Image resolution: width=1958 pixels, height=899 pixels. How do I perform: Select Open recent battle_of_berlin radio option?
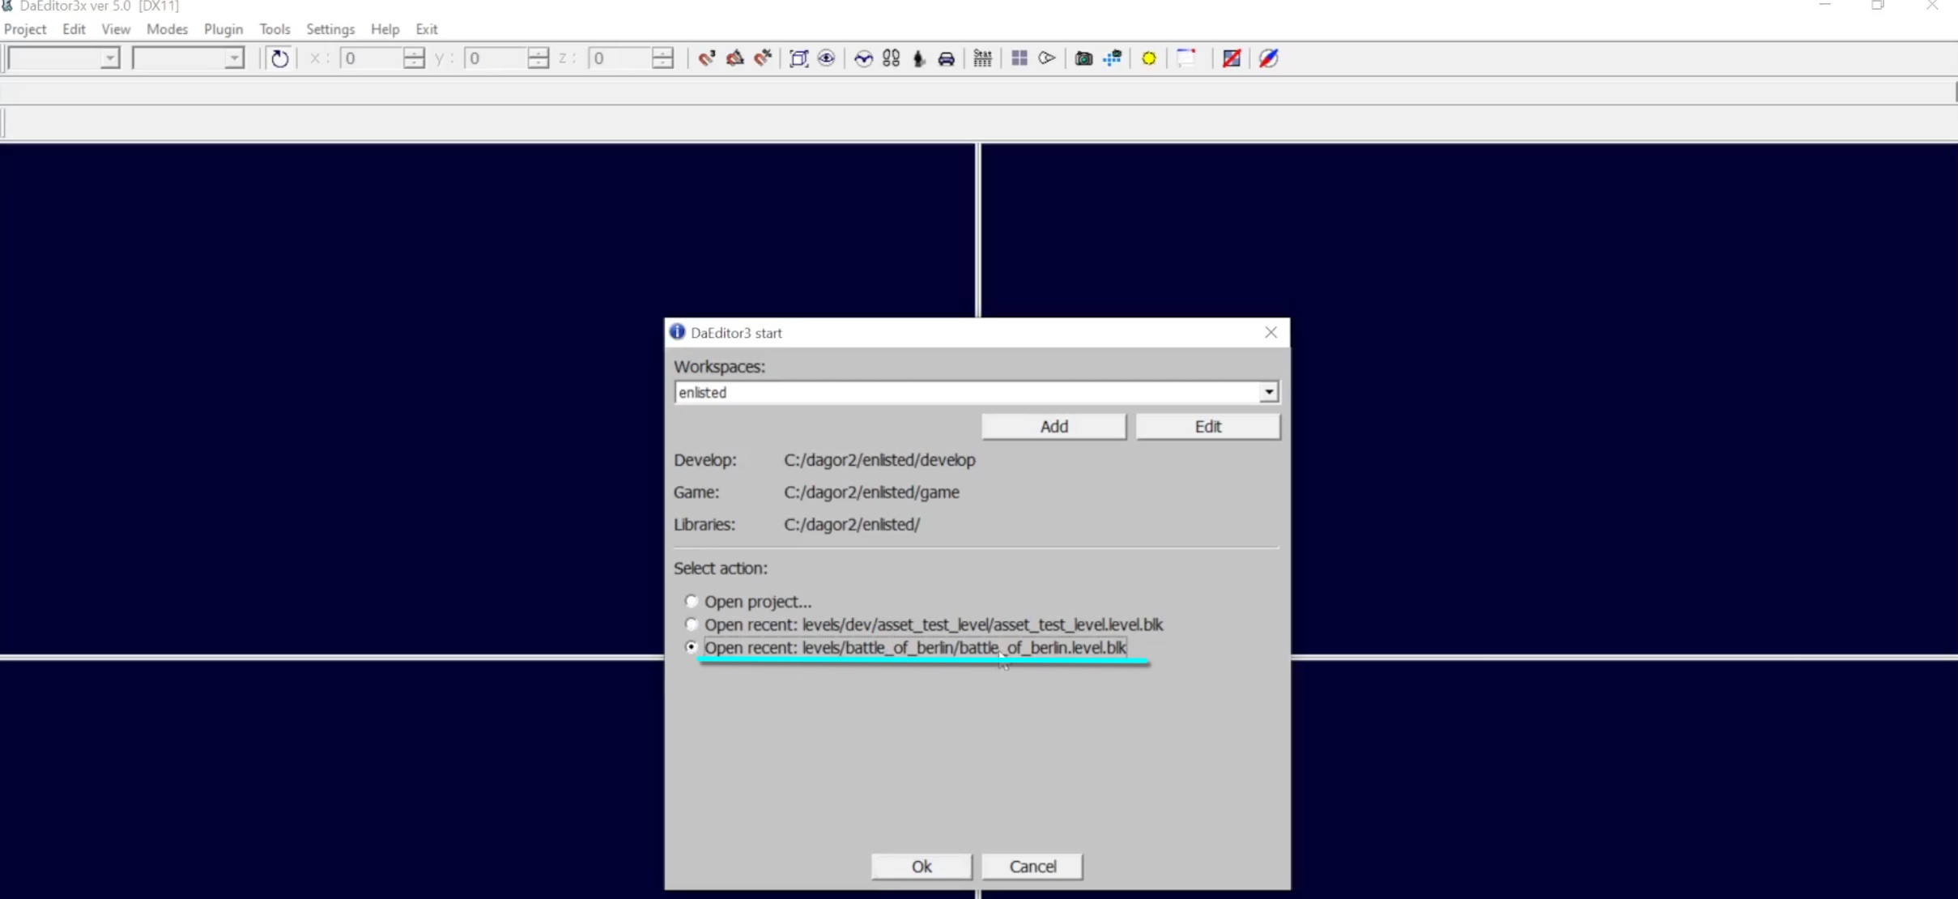(691, 647)
